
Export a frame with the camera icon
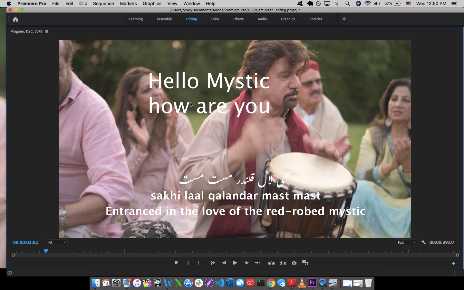[x=294, y=263]
